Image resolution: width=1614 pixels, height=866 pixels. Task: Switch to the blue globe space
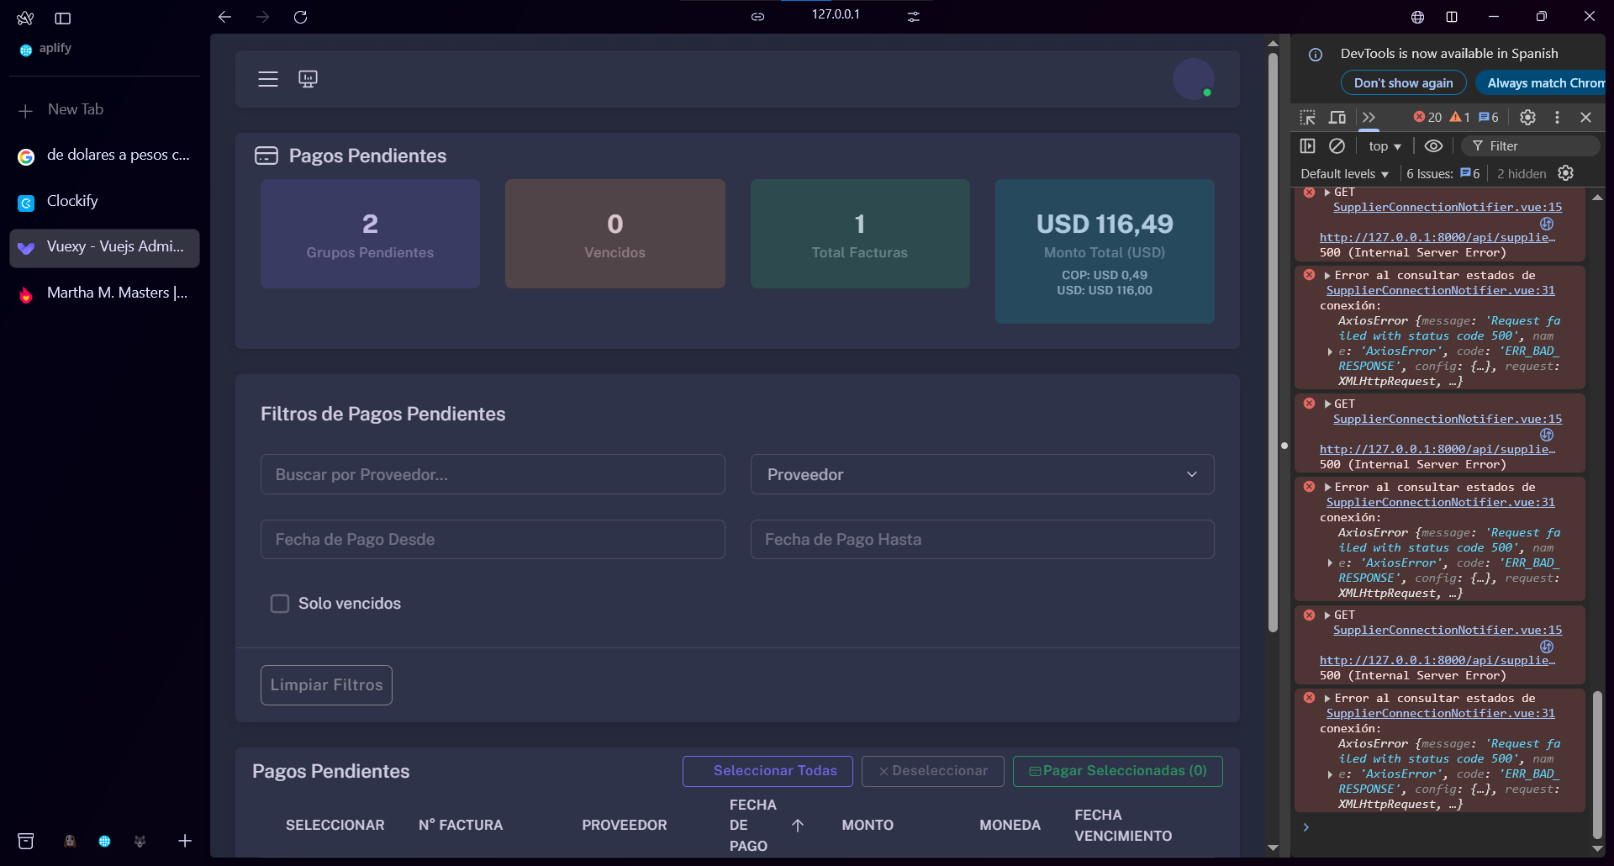coord(104,841)
